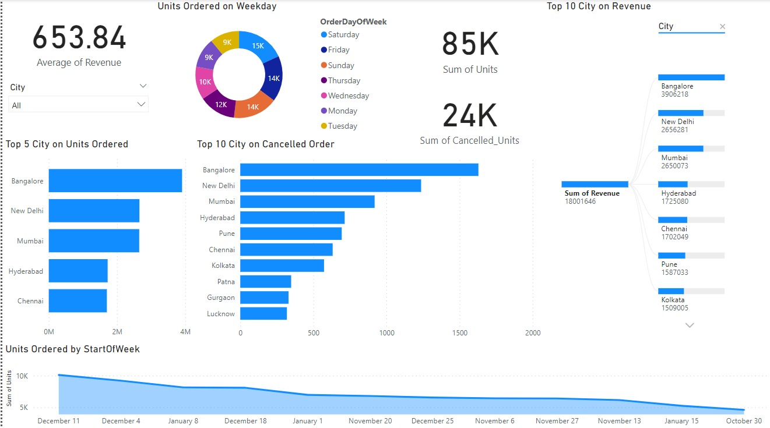Toggle the yellow 9K donut segment
The width and height of the screenshot is (770, 428).
(227, 42)
